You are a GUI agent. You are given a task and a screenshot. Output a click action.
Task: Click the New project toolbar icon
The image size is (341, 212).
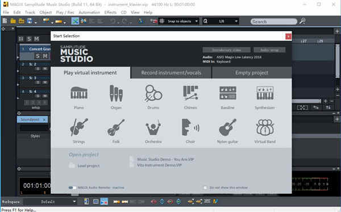[x=5, y=21]
